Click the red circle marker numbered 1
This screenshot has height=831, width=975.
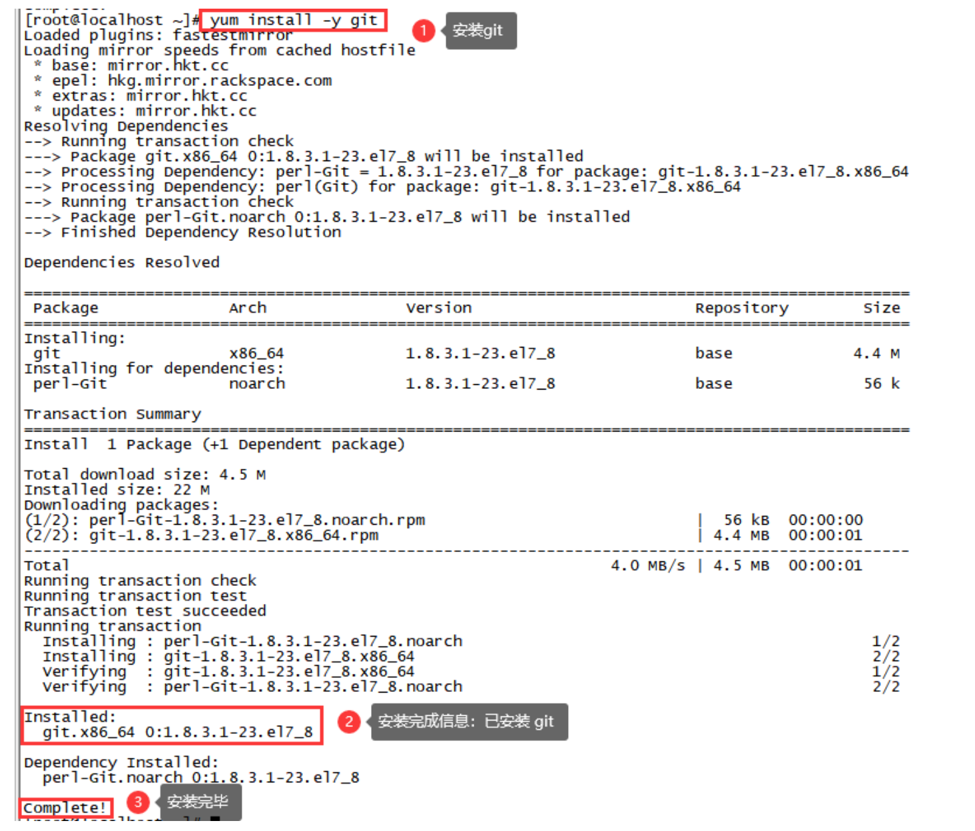[x=423, y=30]
